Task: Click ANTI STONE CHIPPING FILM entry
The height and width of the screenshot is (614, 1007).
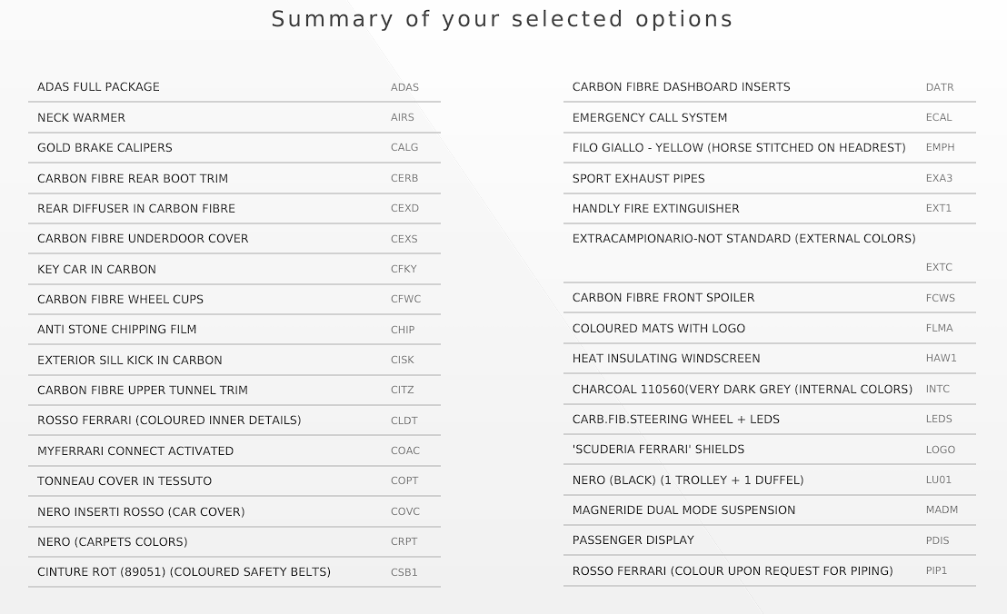Action: (x=234, y=329)
